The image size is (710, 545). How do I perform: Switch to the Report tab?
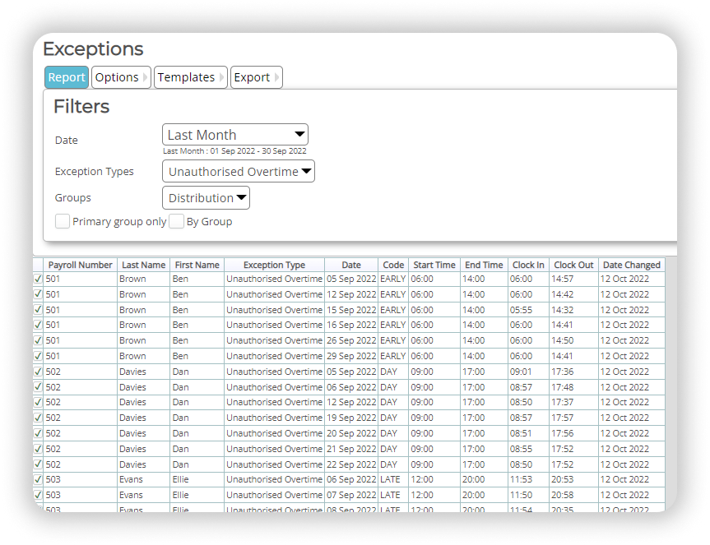coord(66,76)
